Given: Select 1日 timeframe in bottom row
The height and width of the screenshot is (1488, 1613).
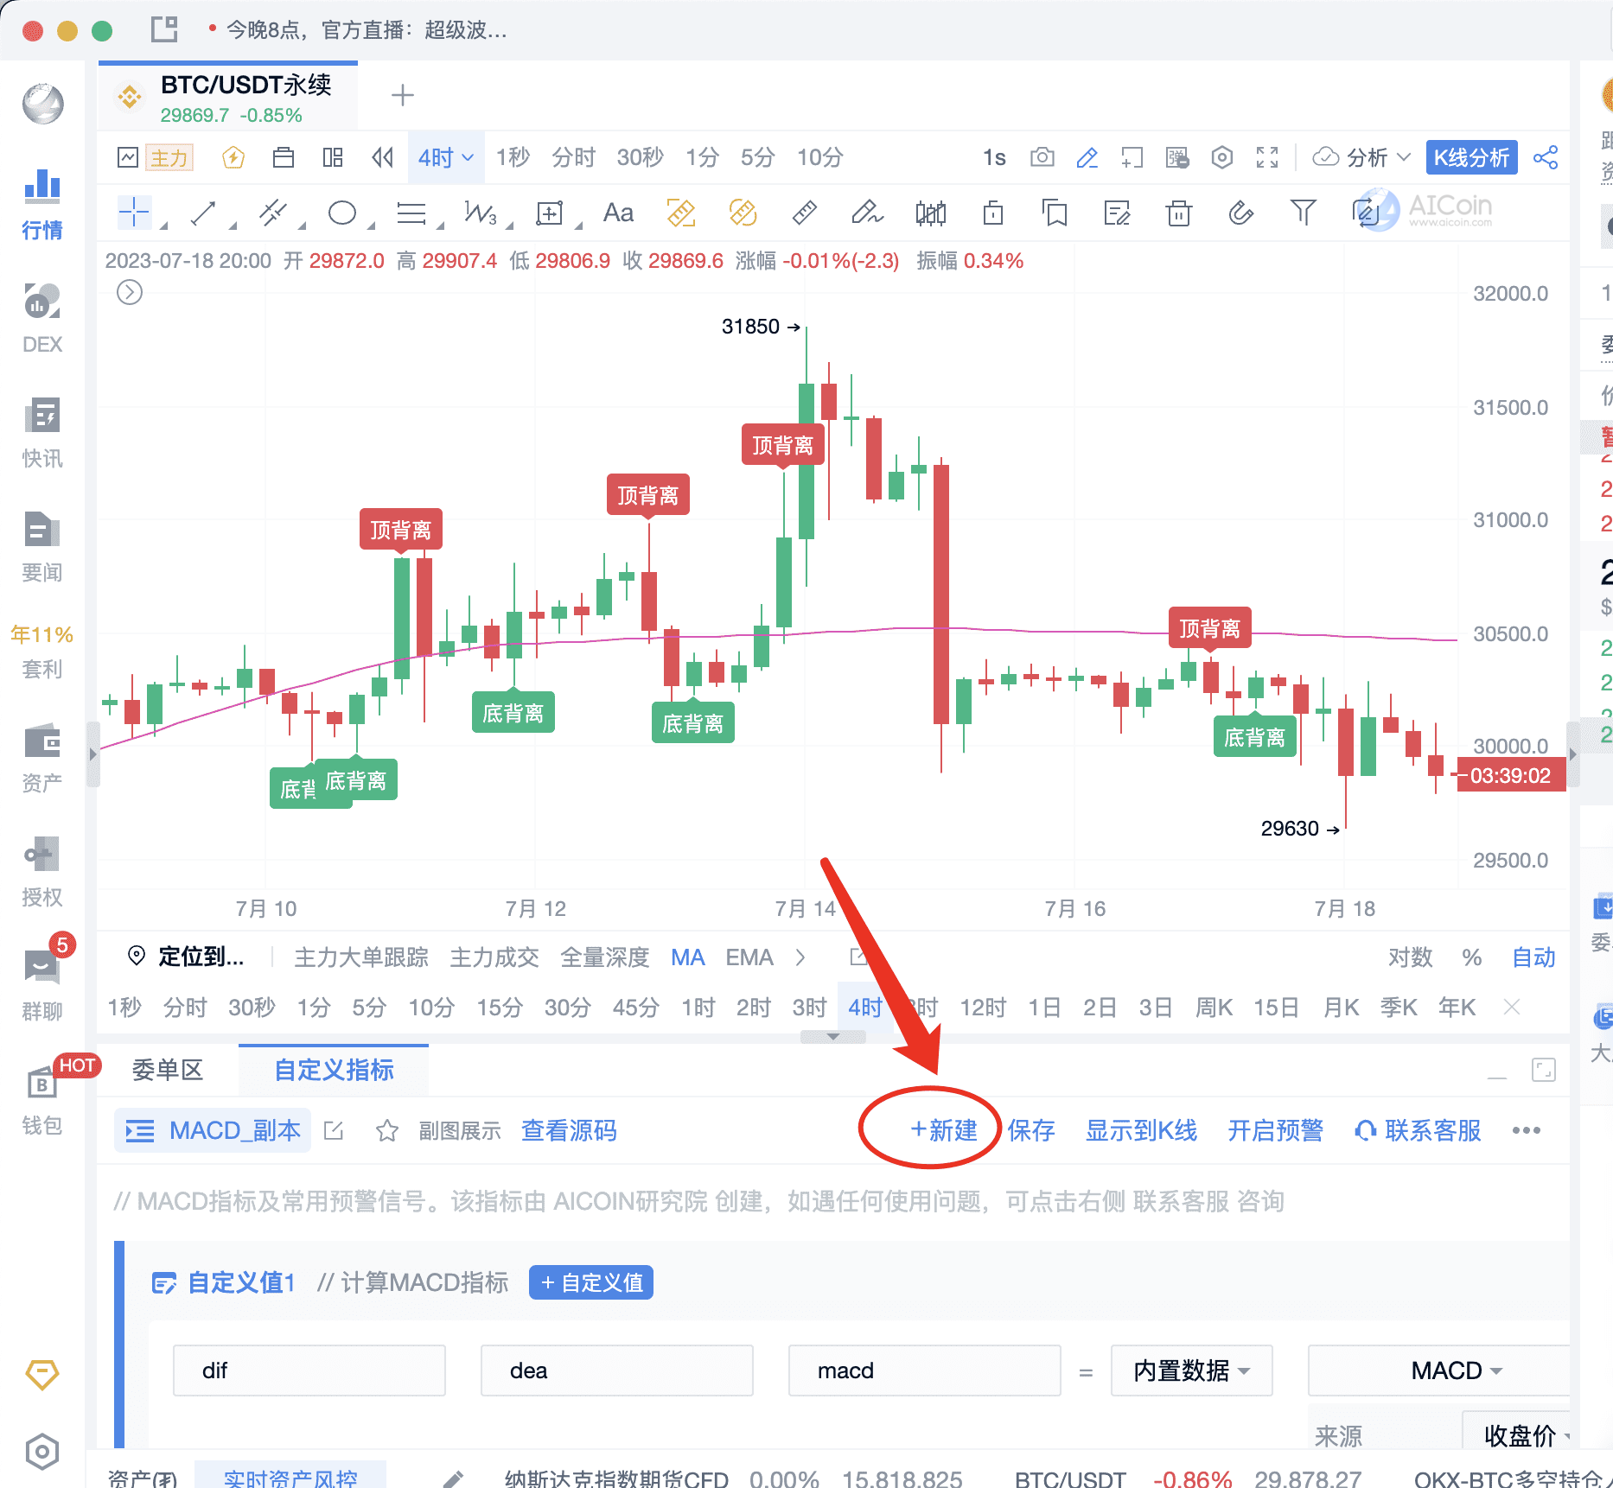Looking at the screenshot, I should tap(1044, 1008).
